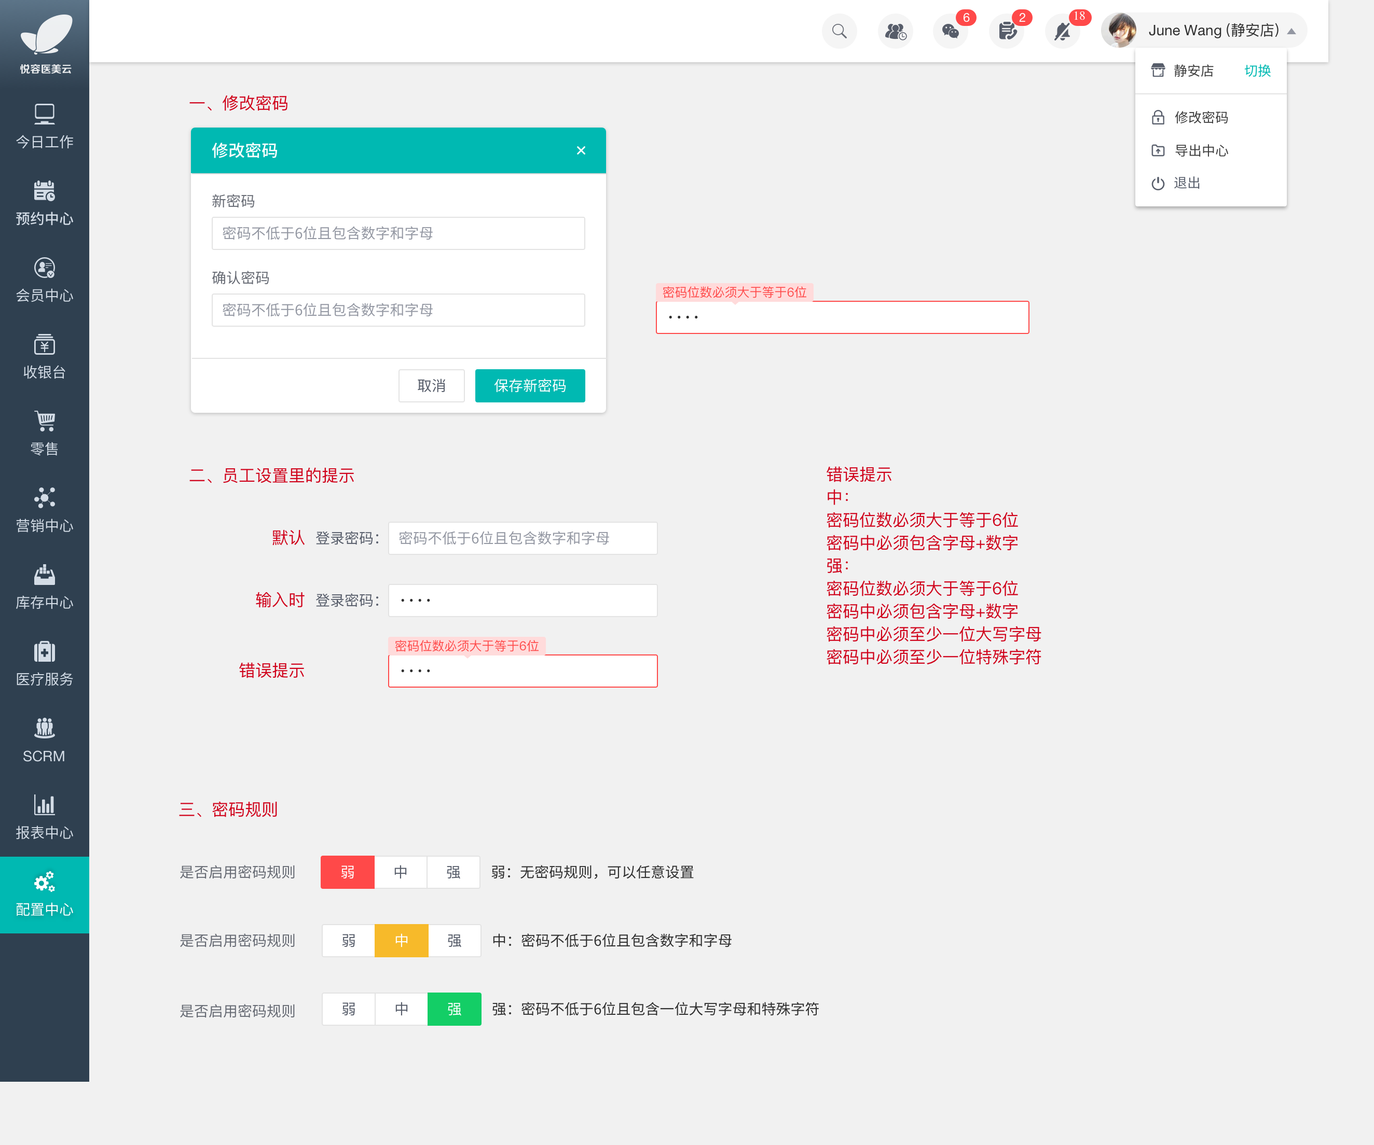Click the 保存新密码 button
The image size is (1374, 1145).
(x=530, y=386)
